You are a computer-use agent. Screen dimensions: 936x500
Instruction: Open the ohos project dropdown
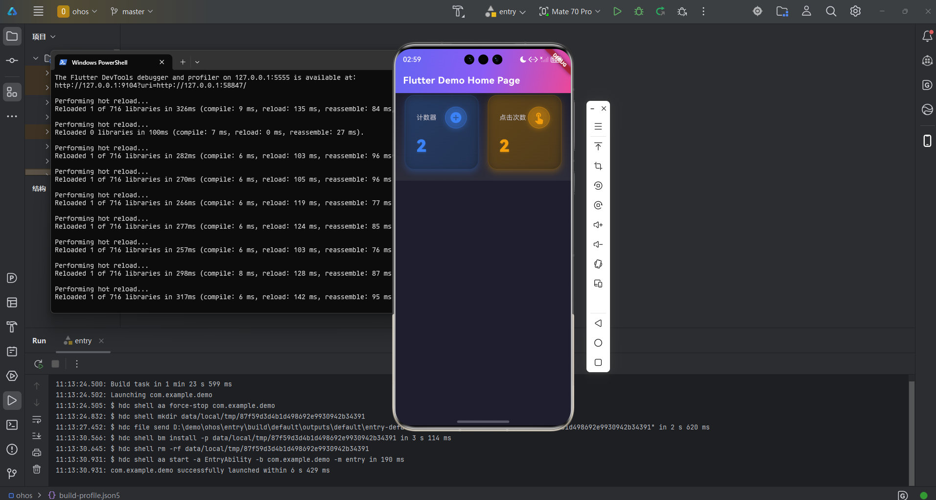coord(77,11)
